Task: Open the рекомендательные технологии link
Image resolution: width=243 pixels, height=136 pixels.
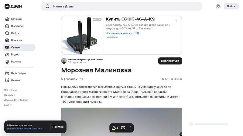Action: pyautogui.click(x=25, y=128)
